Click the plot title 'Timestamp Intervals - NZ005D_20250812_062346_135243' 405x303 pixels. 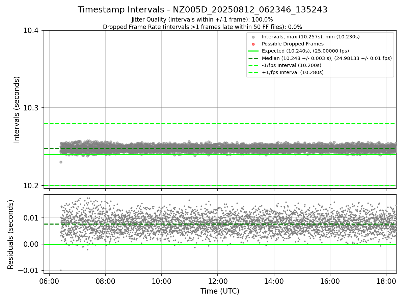[202, 10]
